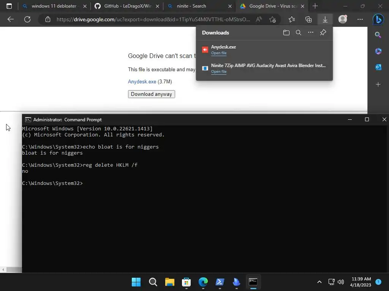Open the browser profile avatar
This screenshot has width=389, height=291.
pos(343,19)
